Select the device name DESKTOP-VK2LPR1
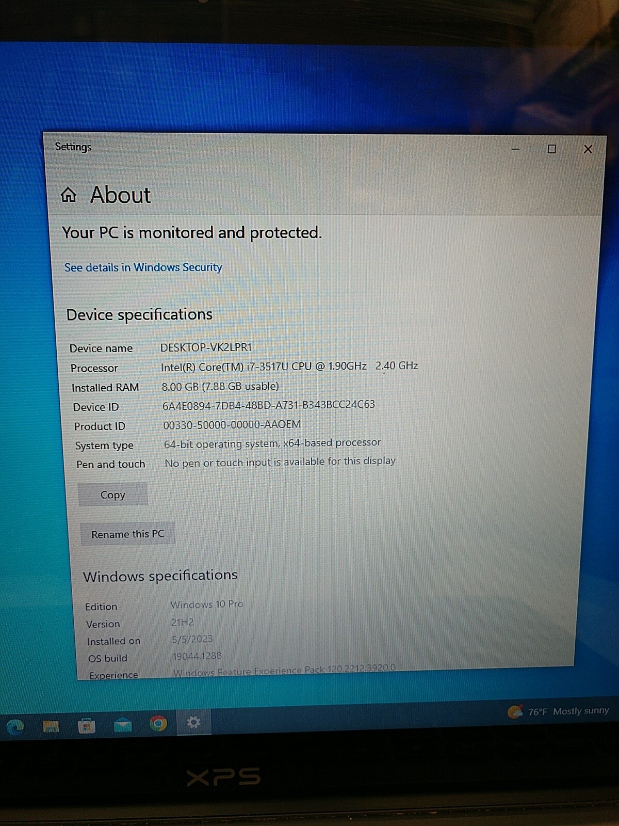The width and height of the screenshot is (619, 826). point(206,347)
